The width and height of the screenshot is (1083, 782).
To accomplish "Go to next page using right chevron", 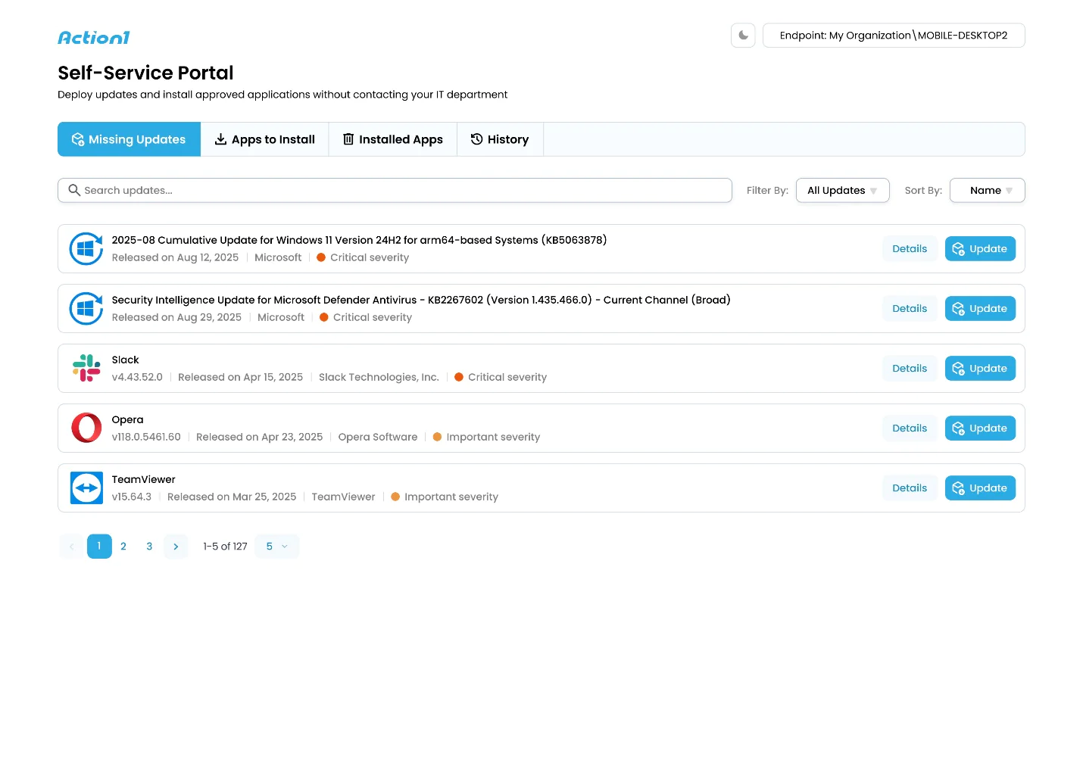I will [x=176, y=547].
